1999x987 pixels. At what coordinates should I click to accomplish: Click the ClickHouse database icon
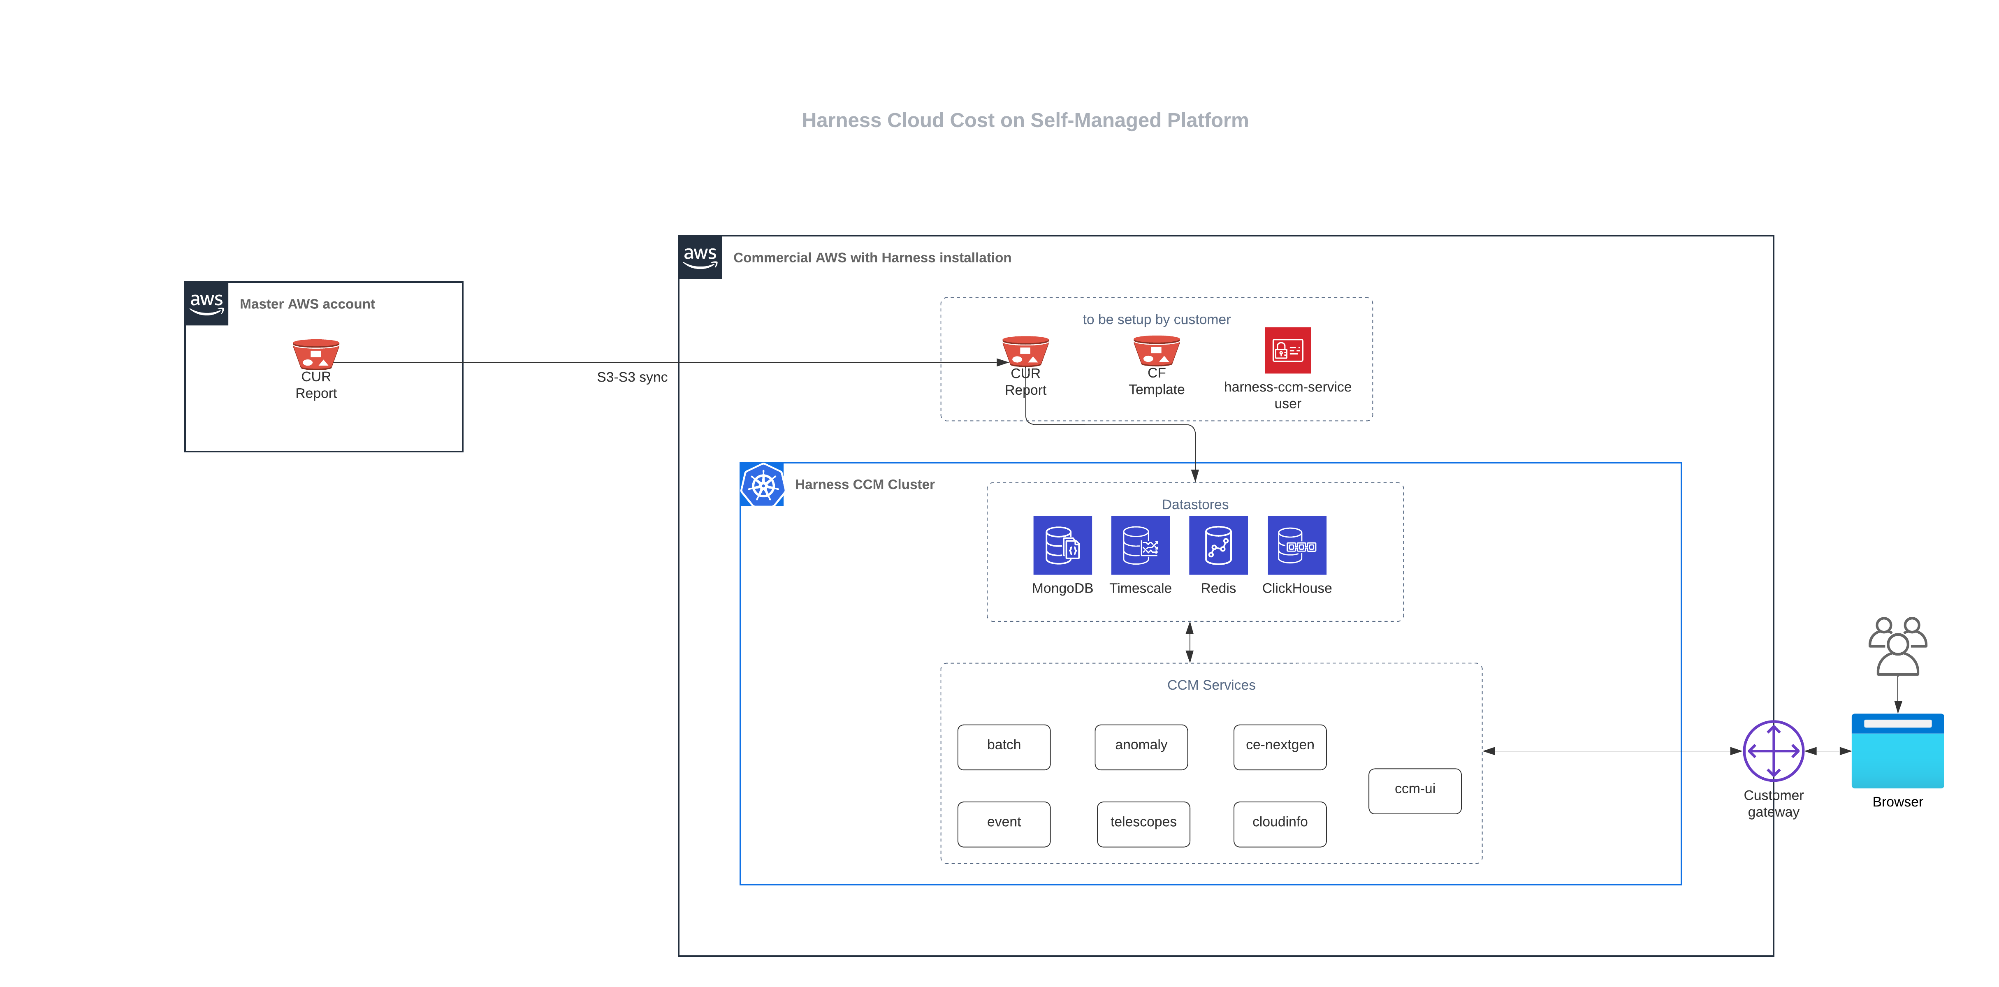pos(1297,545)
